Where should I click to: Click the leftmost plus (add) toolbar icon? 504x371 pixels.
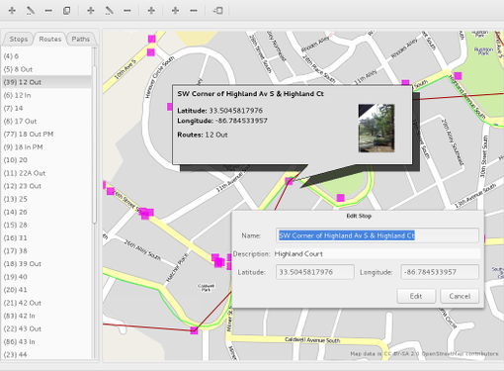coord(12,11)
